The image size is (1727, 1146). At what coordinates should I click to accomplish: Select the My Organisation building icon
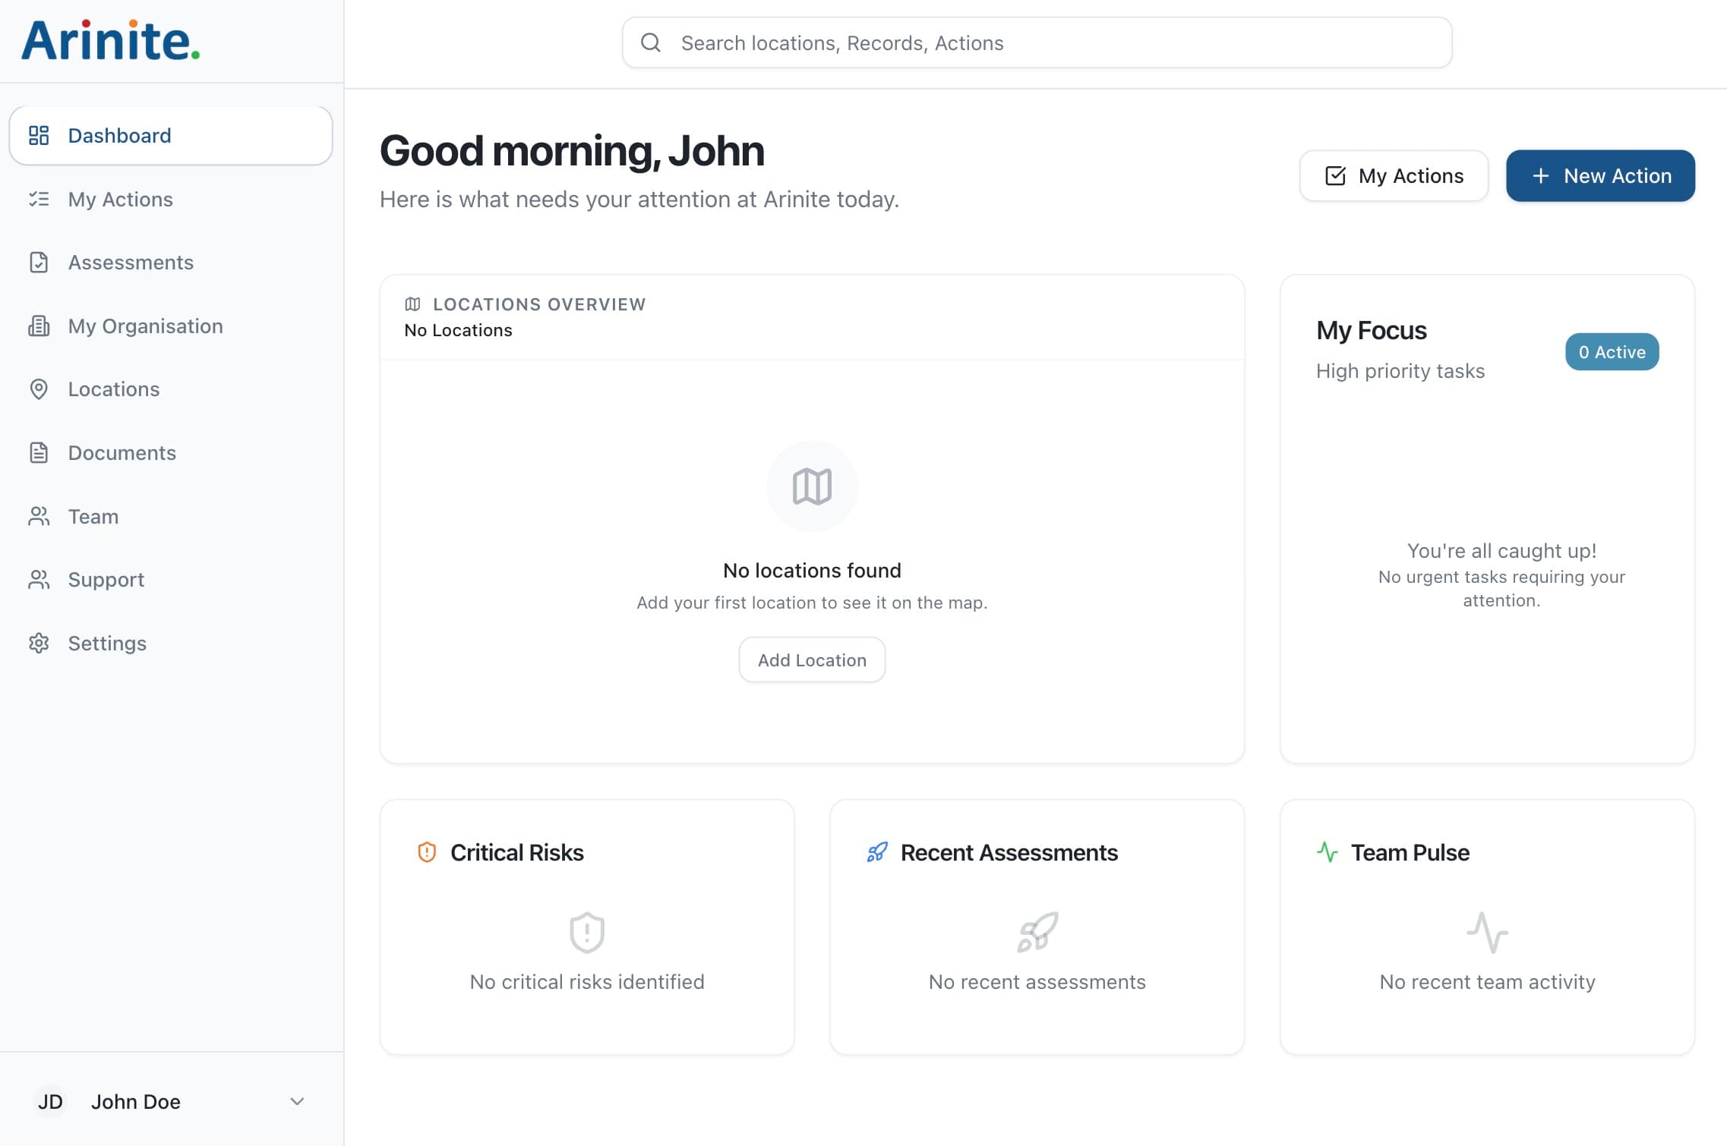pyautogui.click(x=39, y=326)
